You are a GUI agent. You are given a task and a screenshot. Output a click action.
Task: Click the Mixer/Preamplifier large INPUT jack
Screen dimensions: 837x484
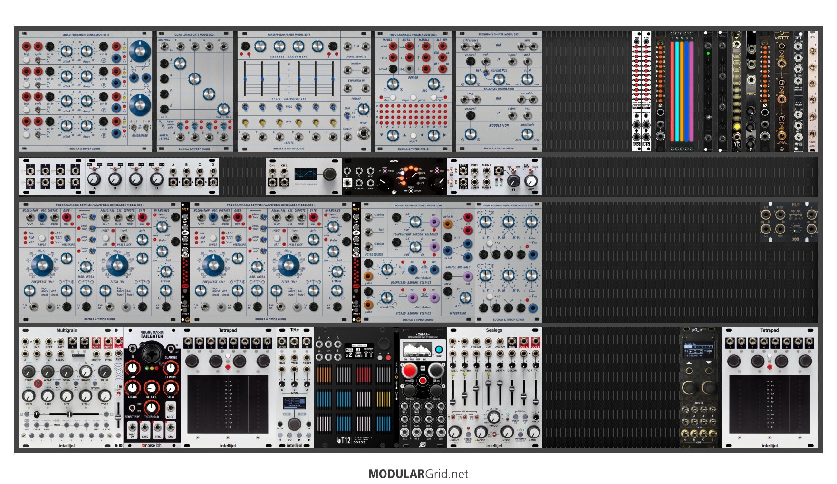[364, 132]
